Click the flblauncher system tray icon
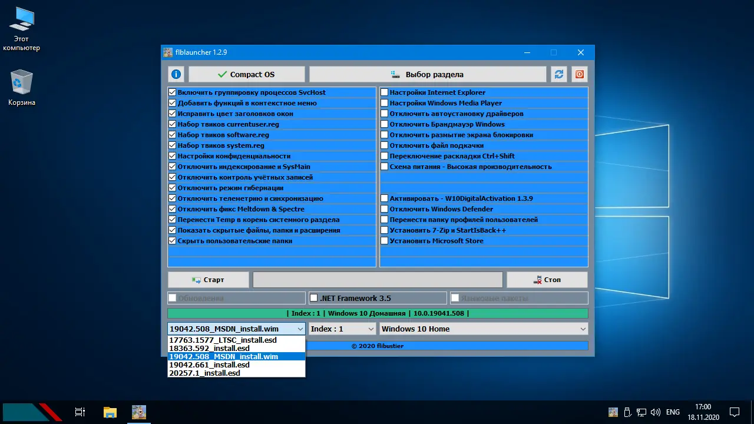The width and height of the screenshot is (754, 424). (613, 412)
